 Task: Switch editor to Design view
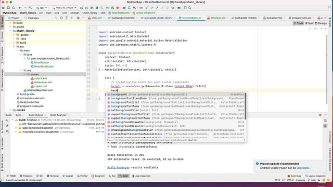click(x=321, y=23)
